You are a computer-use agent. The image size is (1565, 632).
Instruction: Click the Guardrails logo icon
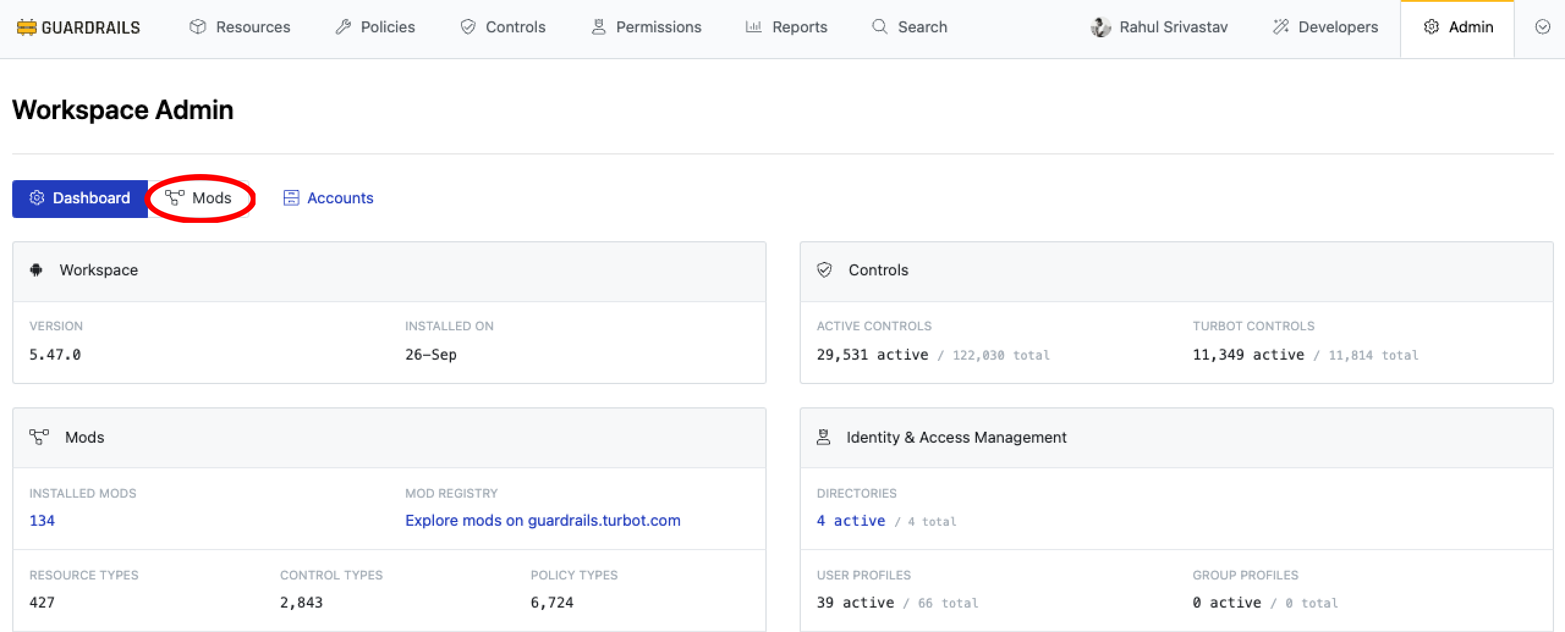point(26,27)
